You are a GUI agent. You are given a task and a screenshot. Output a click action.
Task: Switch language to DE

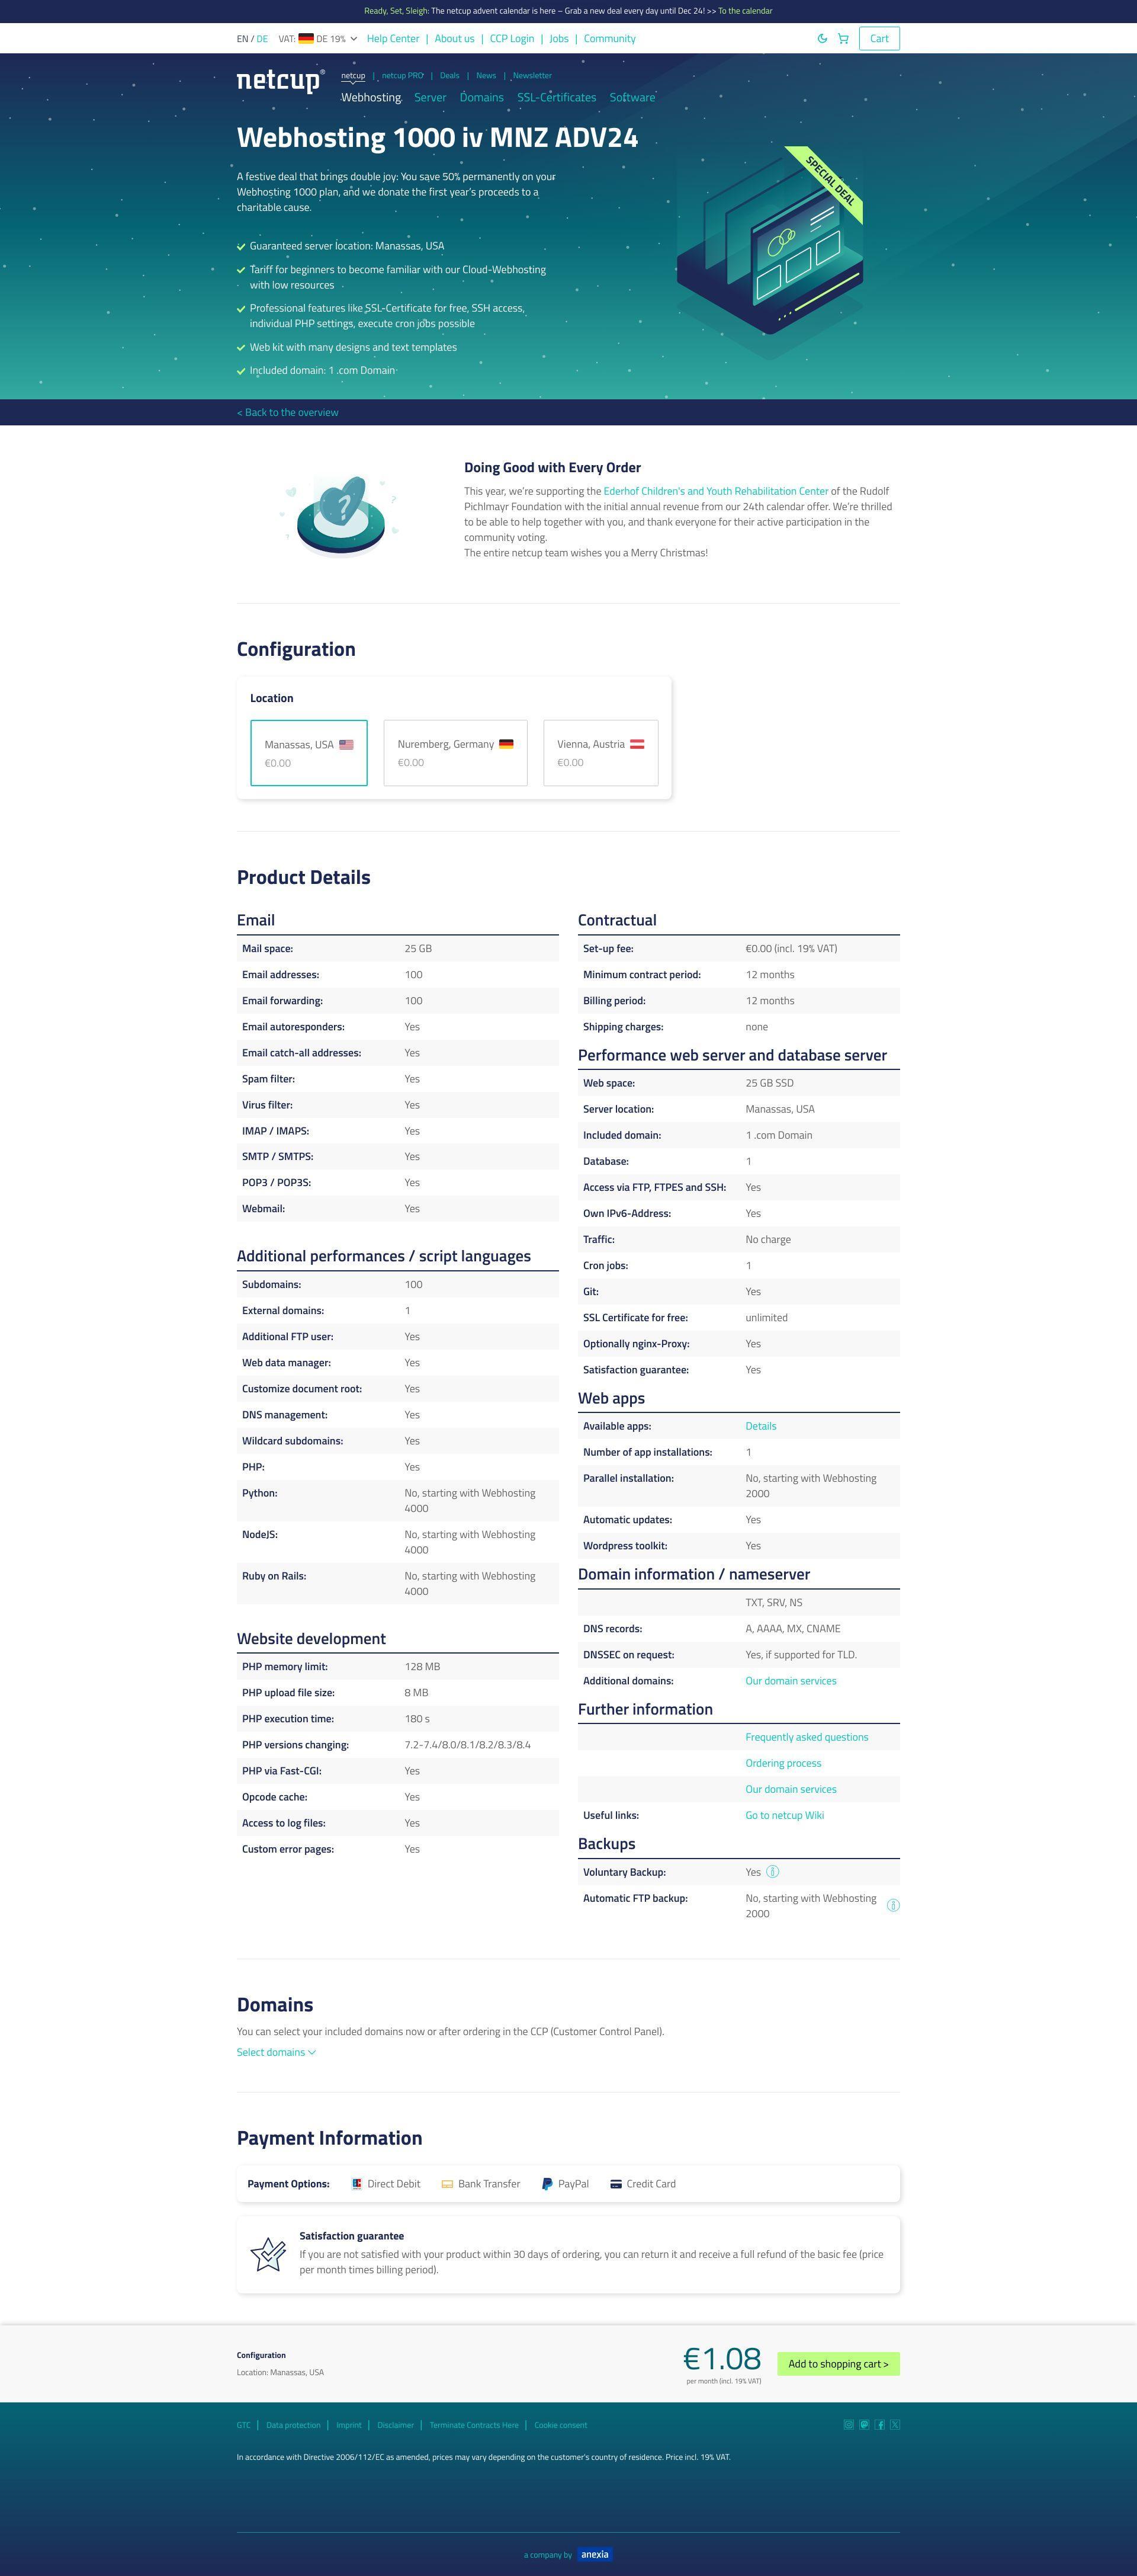(x=262, y=39)
